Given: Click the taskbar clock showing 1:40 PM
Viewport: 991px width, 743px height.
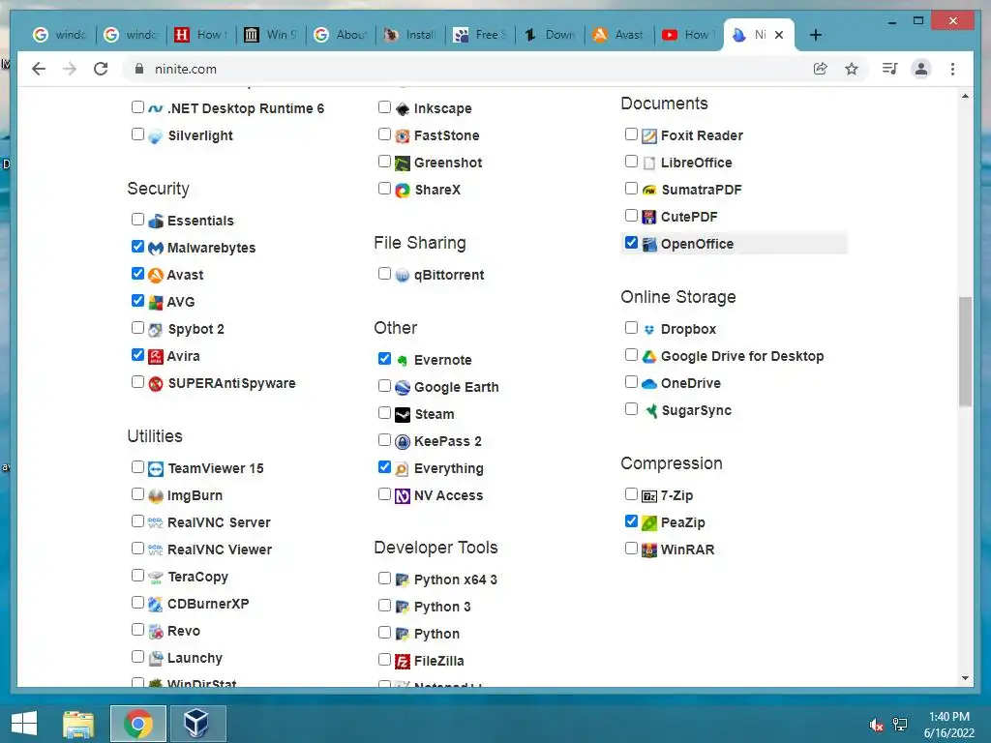Looking at the screenshot, I should pos(948,725).
